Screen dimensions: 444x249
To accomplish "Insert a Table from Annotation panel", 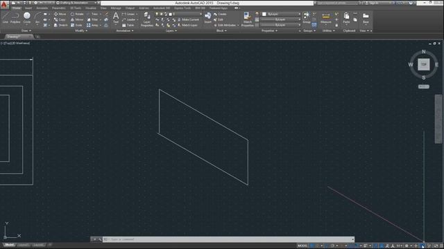I will click(x=128, y=25).
